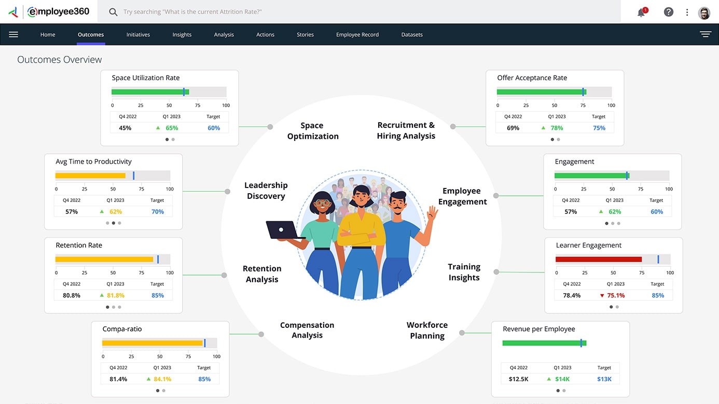Navigate to the Employee Record tab
This screenshot has width=719, height=404.
point(357,34)
